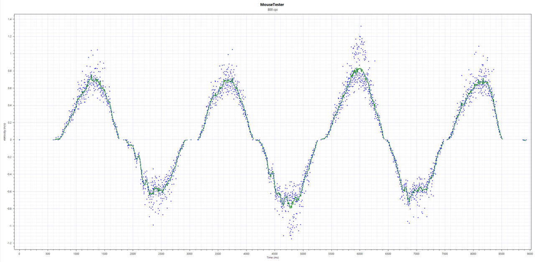Click the 4000 time-axis tick label
Viewport: 535px width, 262px height.
tap(246, 253)
